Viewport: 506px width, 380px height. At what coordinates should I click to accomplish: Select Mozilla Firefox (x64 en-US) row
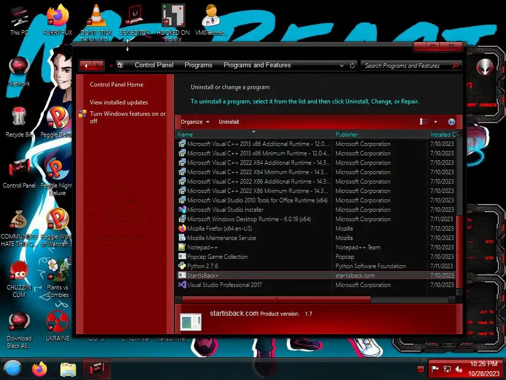(x=316, y=229)
